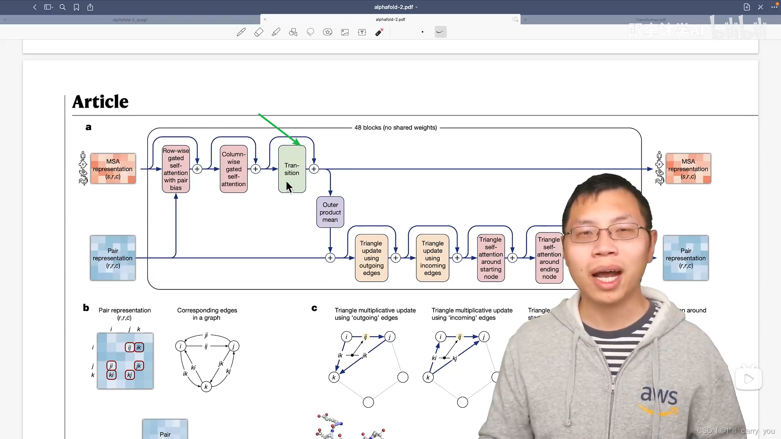781x439 pixels.
Task: Open the share/export button
Action: tap(90, 7)
